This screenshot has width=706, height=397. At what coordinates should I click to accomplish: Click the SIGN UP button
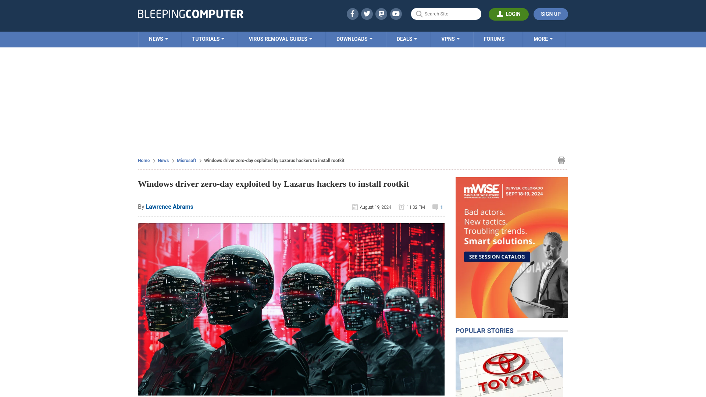click(550, 14)
